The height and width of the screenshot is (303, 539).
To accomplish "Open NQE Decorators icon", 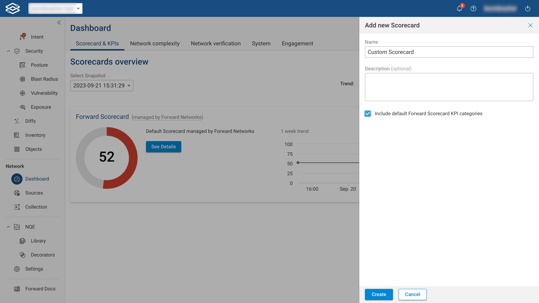I will 22,255.
